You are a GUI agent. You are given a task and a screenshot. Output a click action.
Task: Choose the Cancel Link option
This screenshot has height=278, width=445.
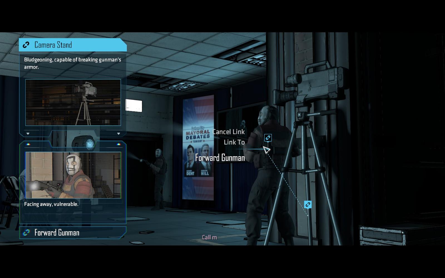pos(228,132)
